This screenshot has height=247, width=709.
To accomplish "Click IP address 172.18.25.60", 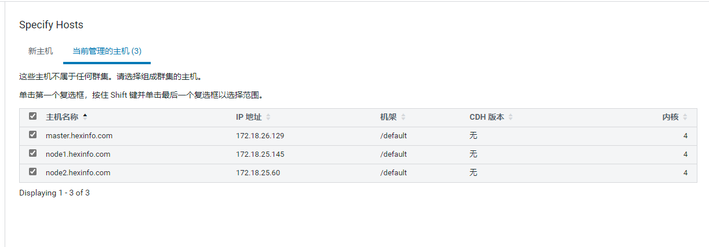I will 258,172.
